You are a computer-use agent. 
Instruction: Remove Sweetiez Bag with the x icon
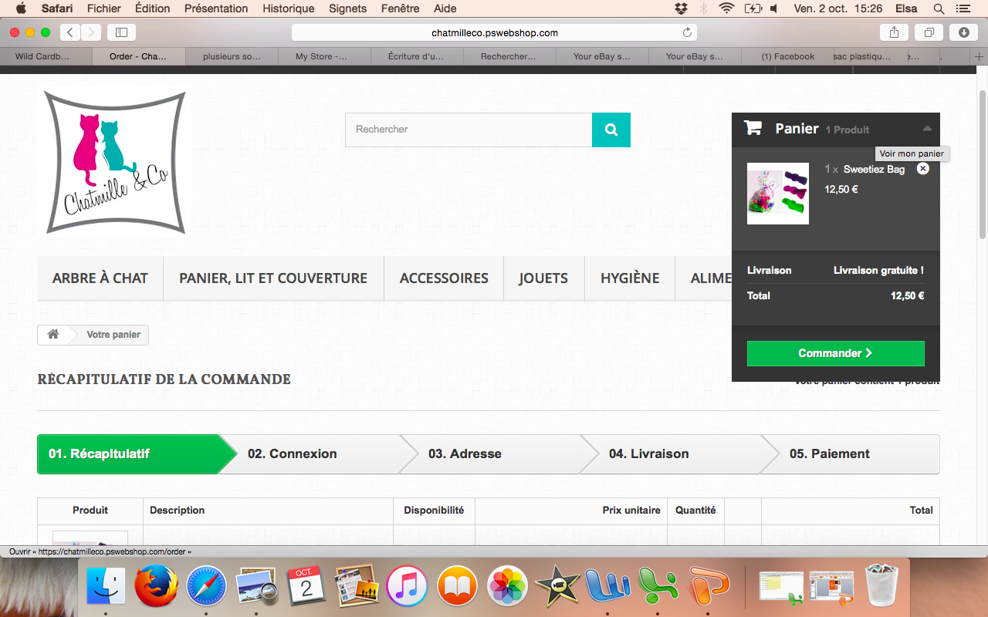(922, 169)
